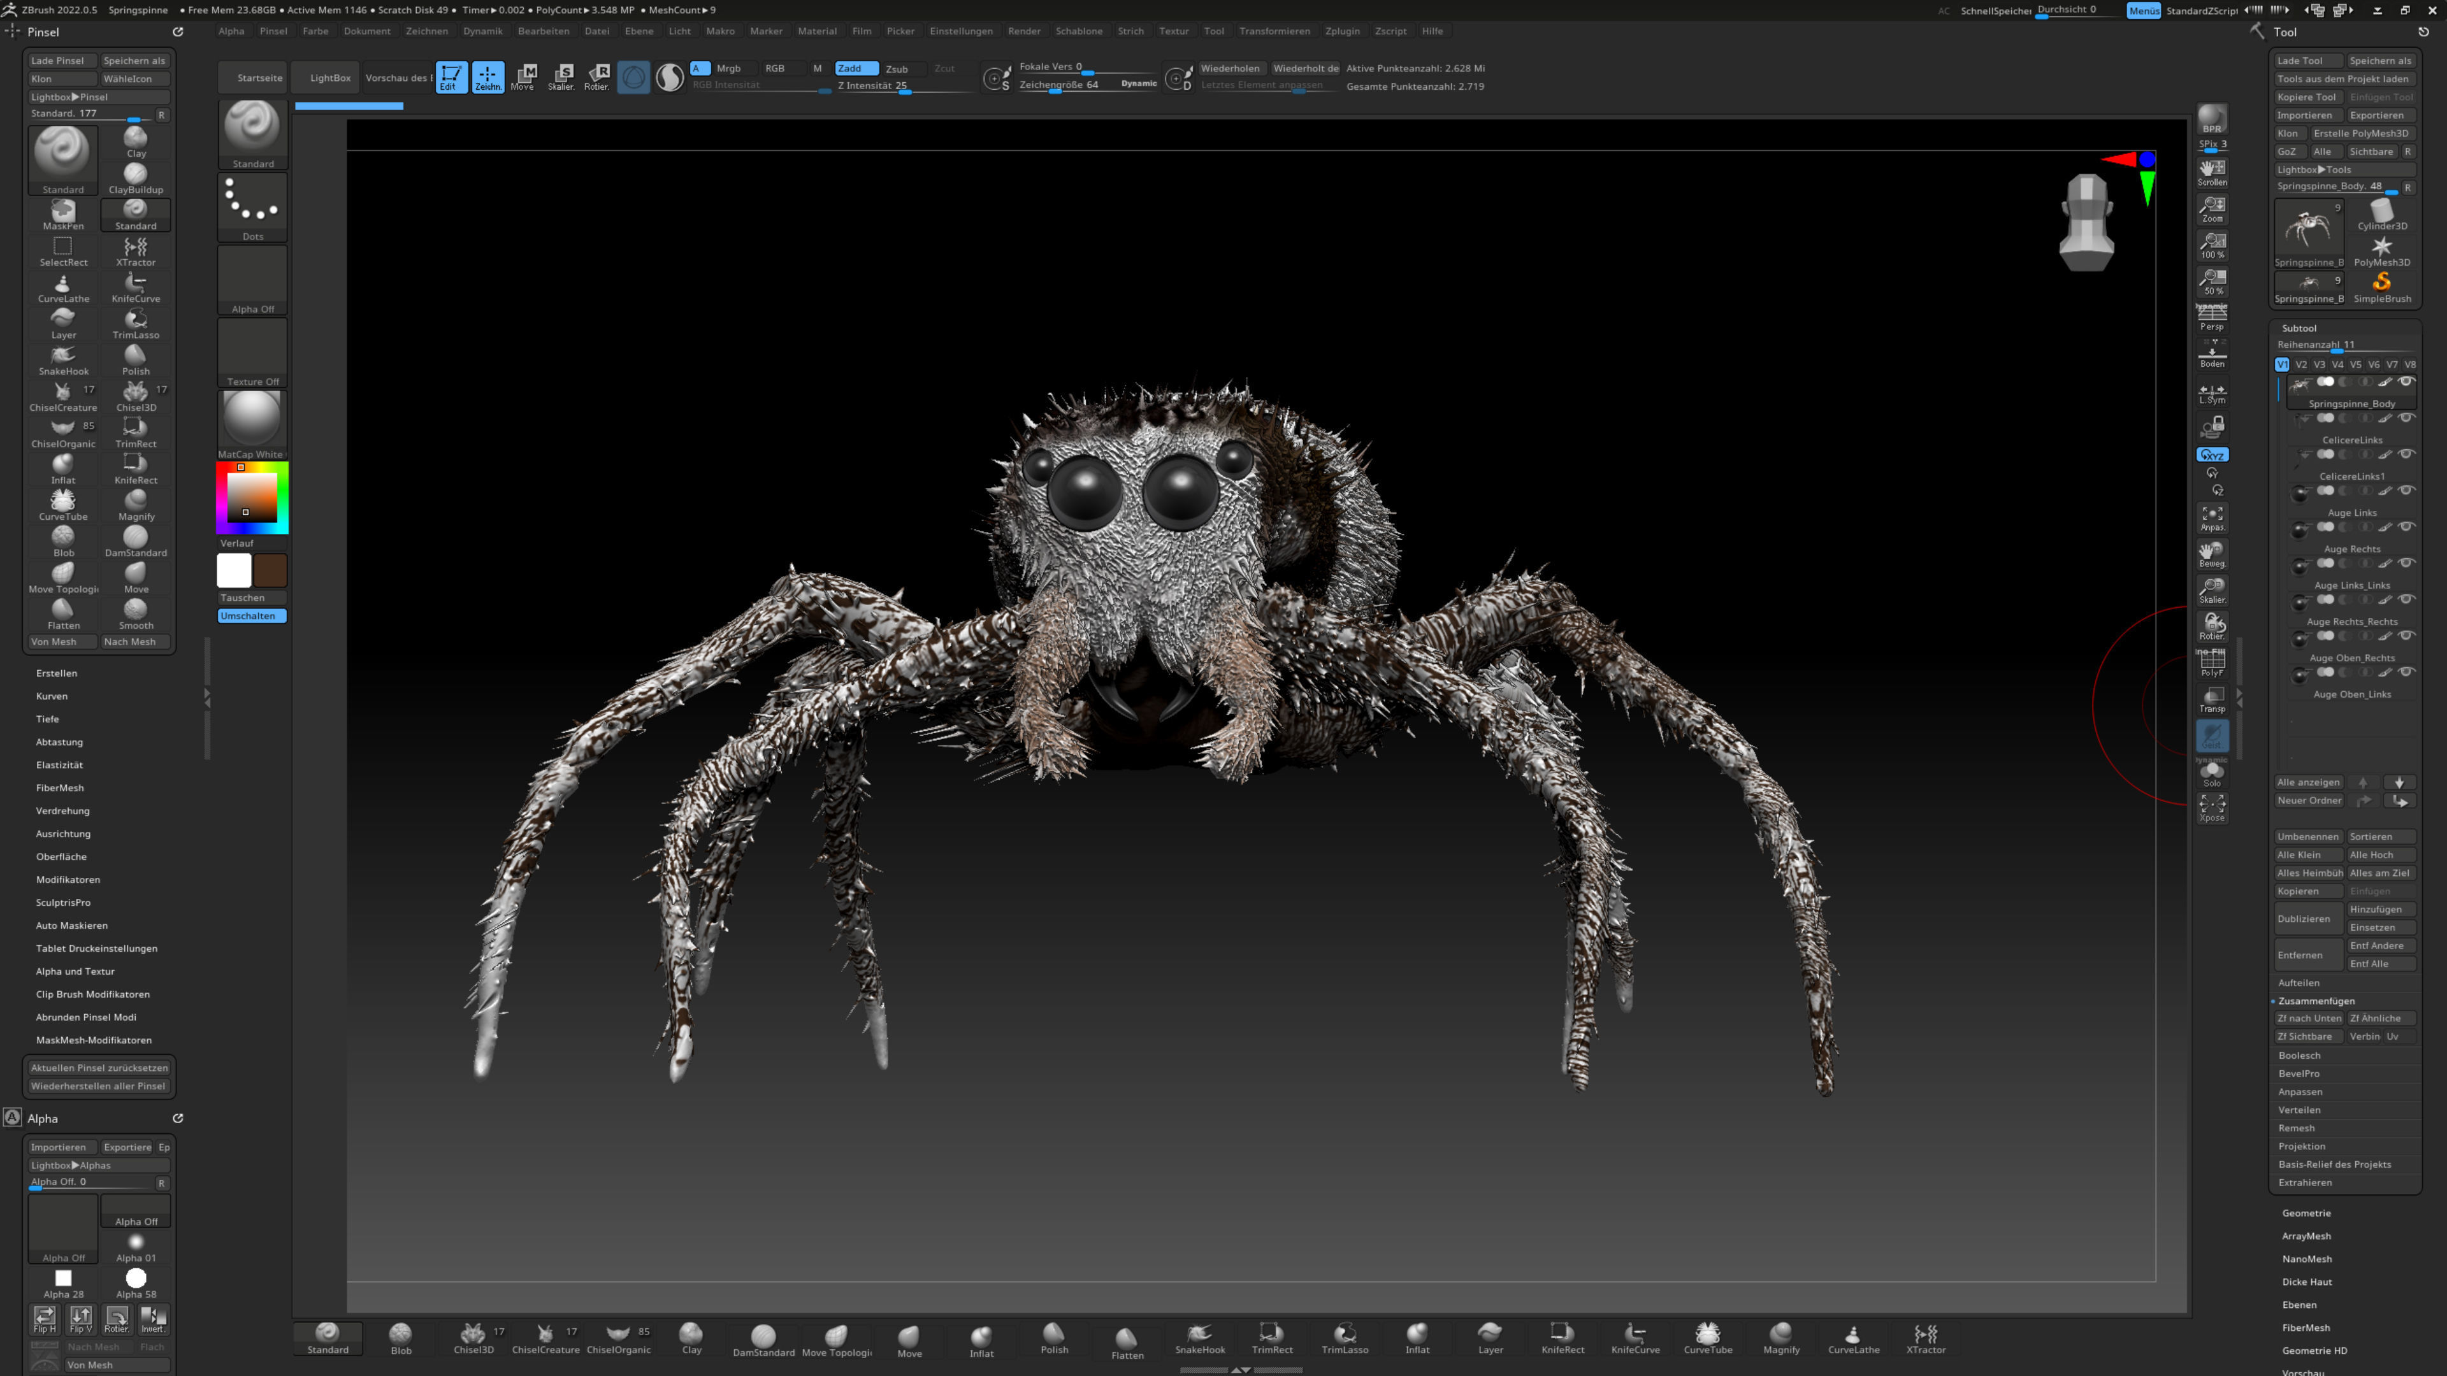Expand the FiberMesh brush section
This screenshot has width=2447, height=1376.
pyautogui.click(x=60, y=788)
